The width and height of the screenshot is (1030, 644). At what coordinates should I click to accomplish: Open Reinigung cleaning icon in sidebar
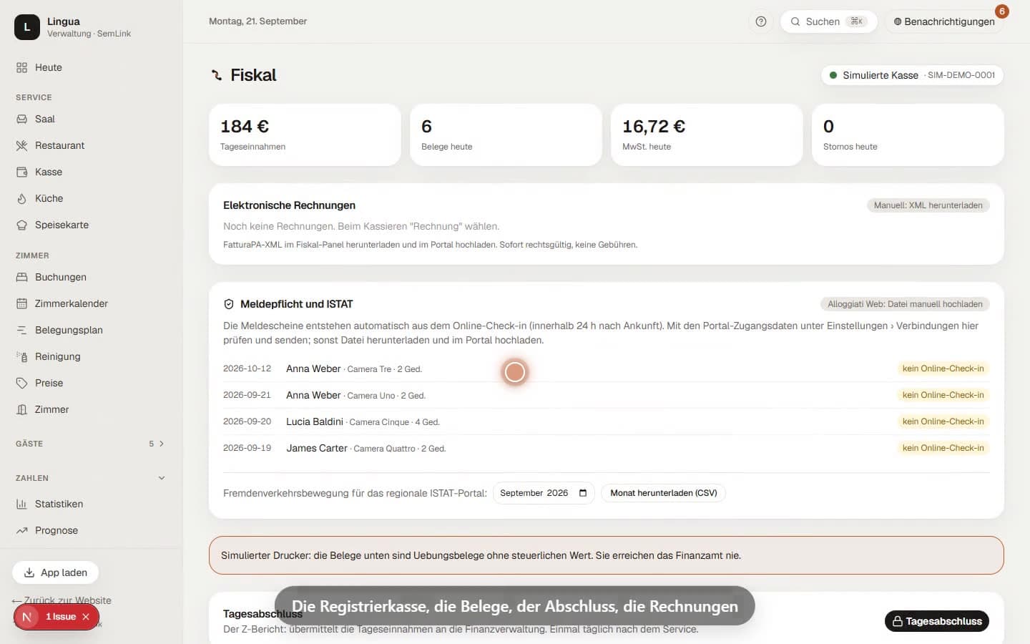tap(21, 356)
